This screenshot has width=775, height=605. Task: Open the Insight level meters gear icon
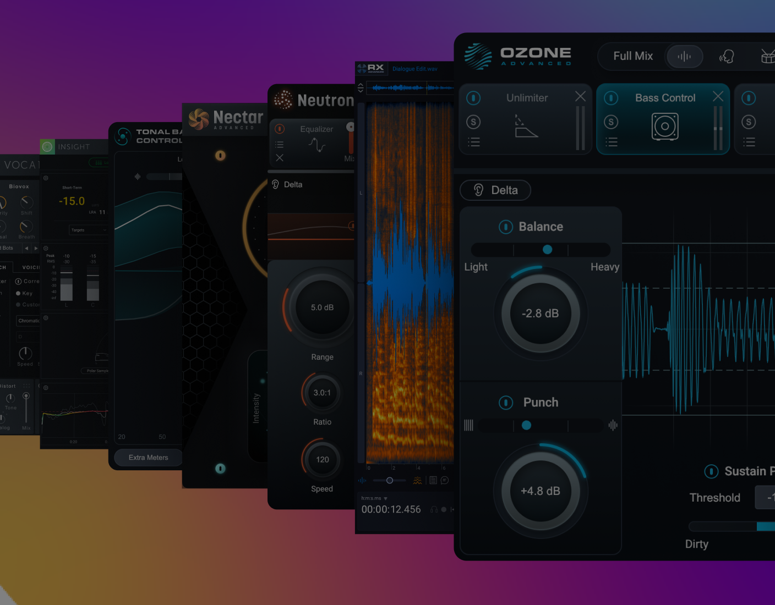click(46, 248)
